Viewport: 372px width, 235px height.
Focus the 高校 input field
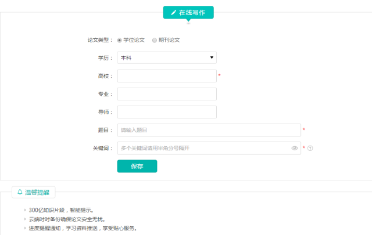pos(167,76)
